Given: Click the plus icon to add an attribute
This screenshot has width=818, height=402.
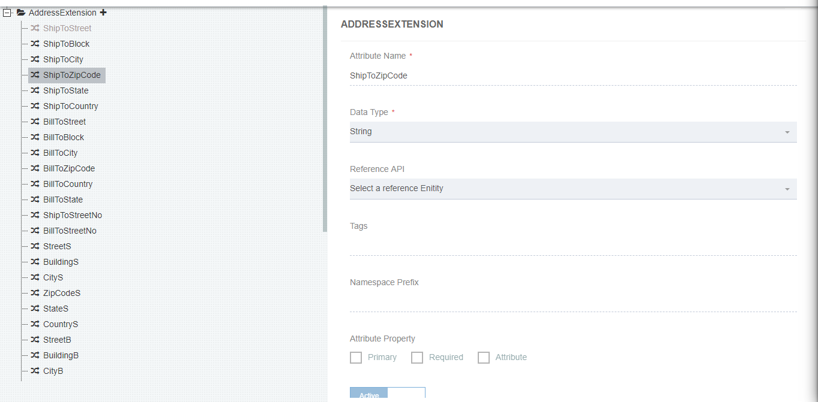Looking at the screenshot, I should (104, 12).
